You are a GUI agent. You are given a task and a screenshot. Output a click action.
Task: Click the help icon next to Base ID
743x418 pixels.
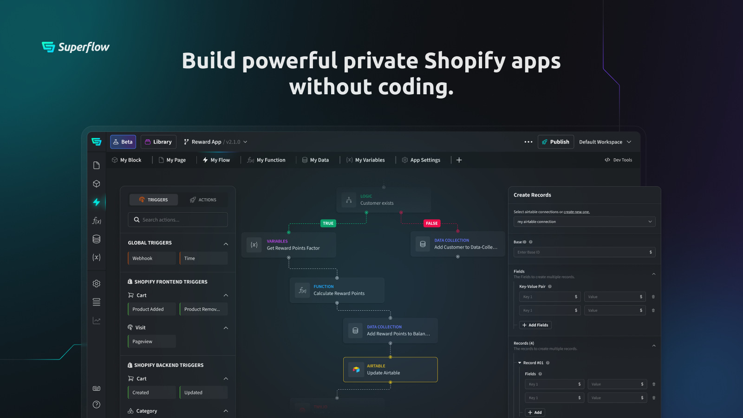click(531, 242)
